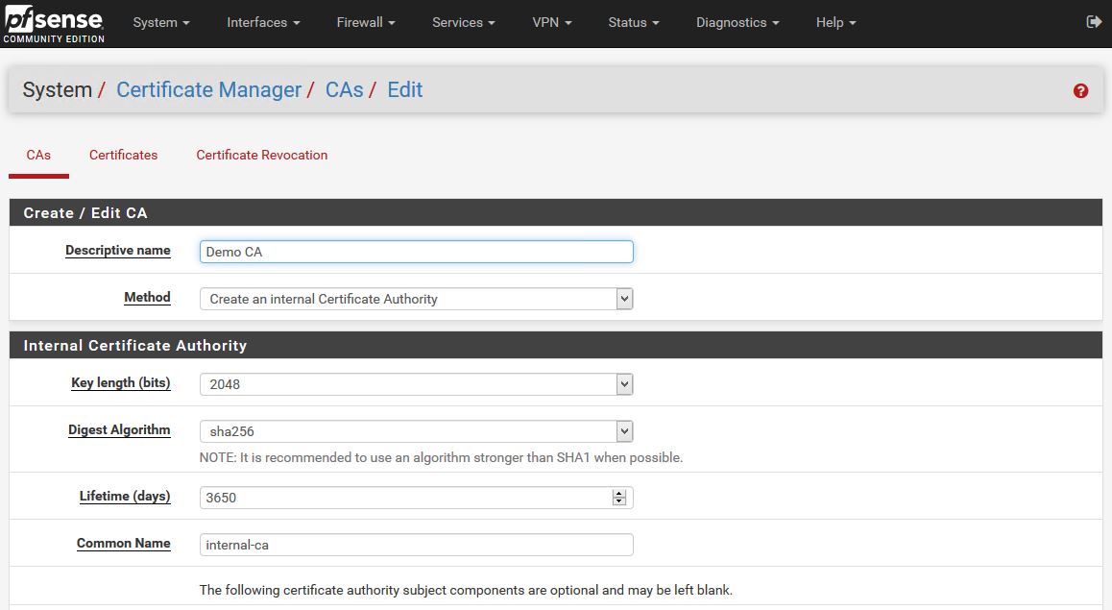Viewport: 1112px width, 610px height.
Task: Open the Key length dropdown
Action: pos(623,383)
